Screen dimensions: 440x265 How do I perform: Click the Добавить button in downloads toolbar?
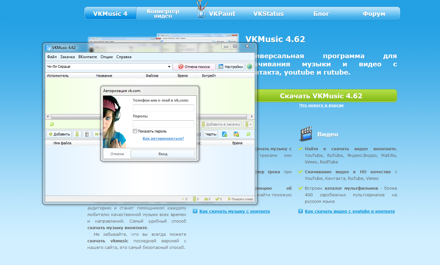[x=59, y=134]
